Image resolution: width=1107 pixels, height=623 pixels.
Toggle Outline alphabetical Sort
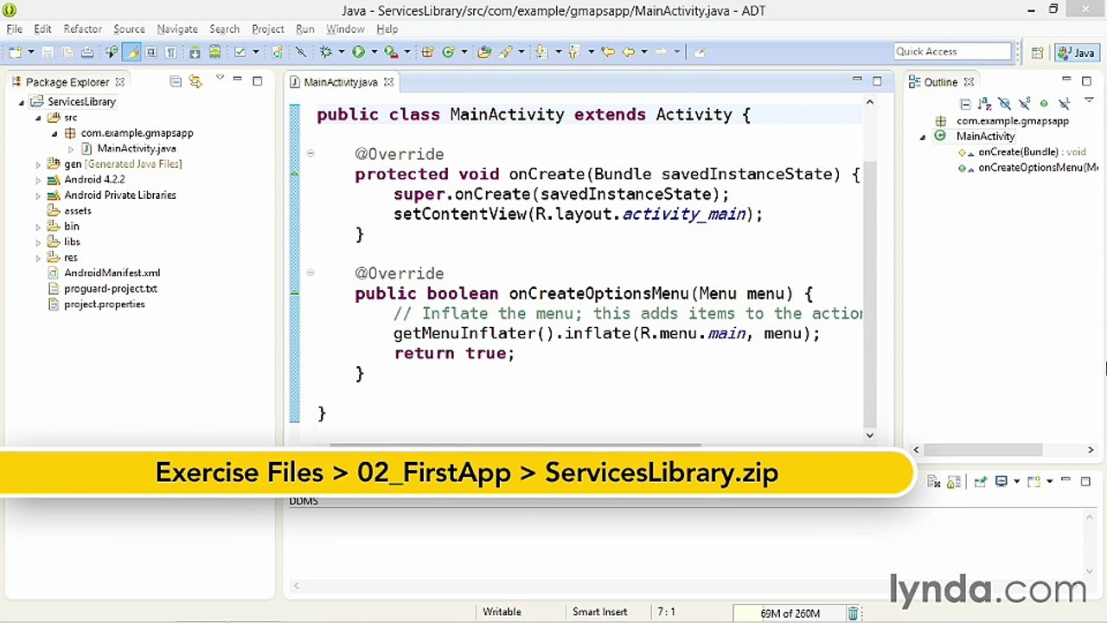click(984, 104)
